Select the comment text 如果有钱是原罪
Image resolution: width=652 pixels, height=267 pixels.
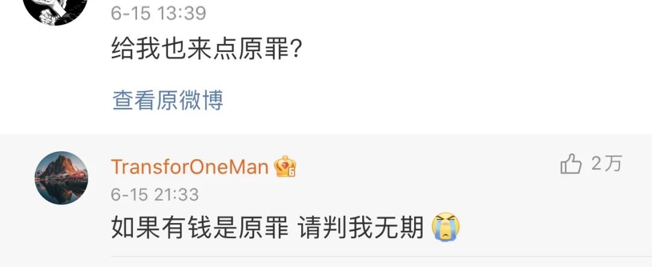(x=200, y=228)
